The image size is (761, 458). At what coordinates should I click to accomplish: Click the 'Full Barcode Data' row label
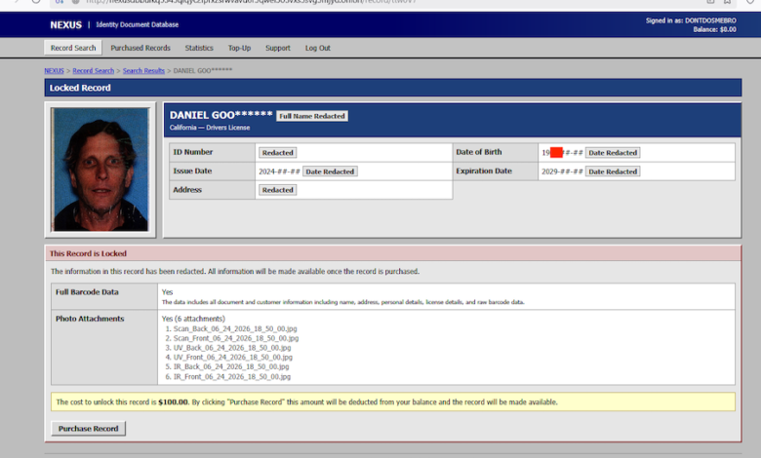point(87,292)
